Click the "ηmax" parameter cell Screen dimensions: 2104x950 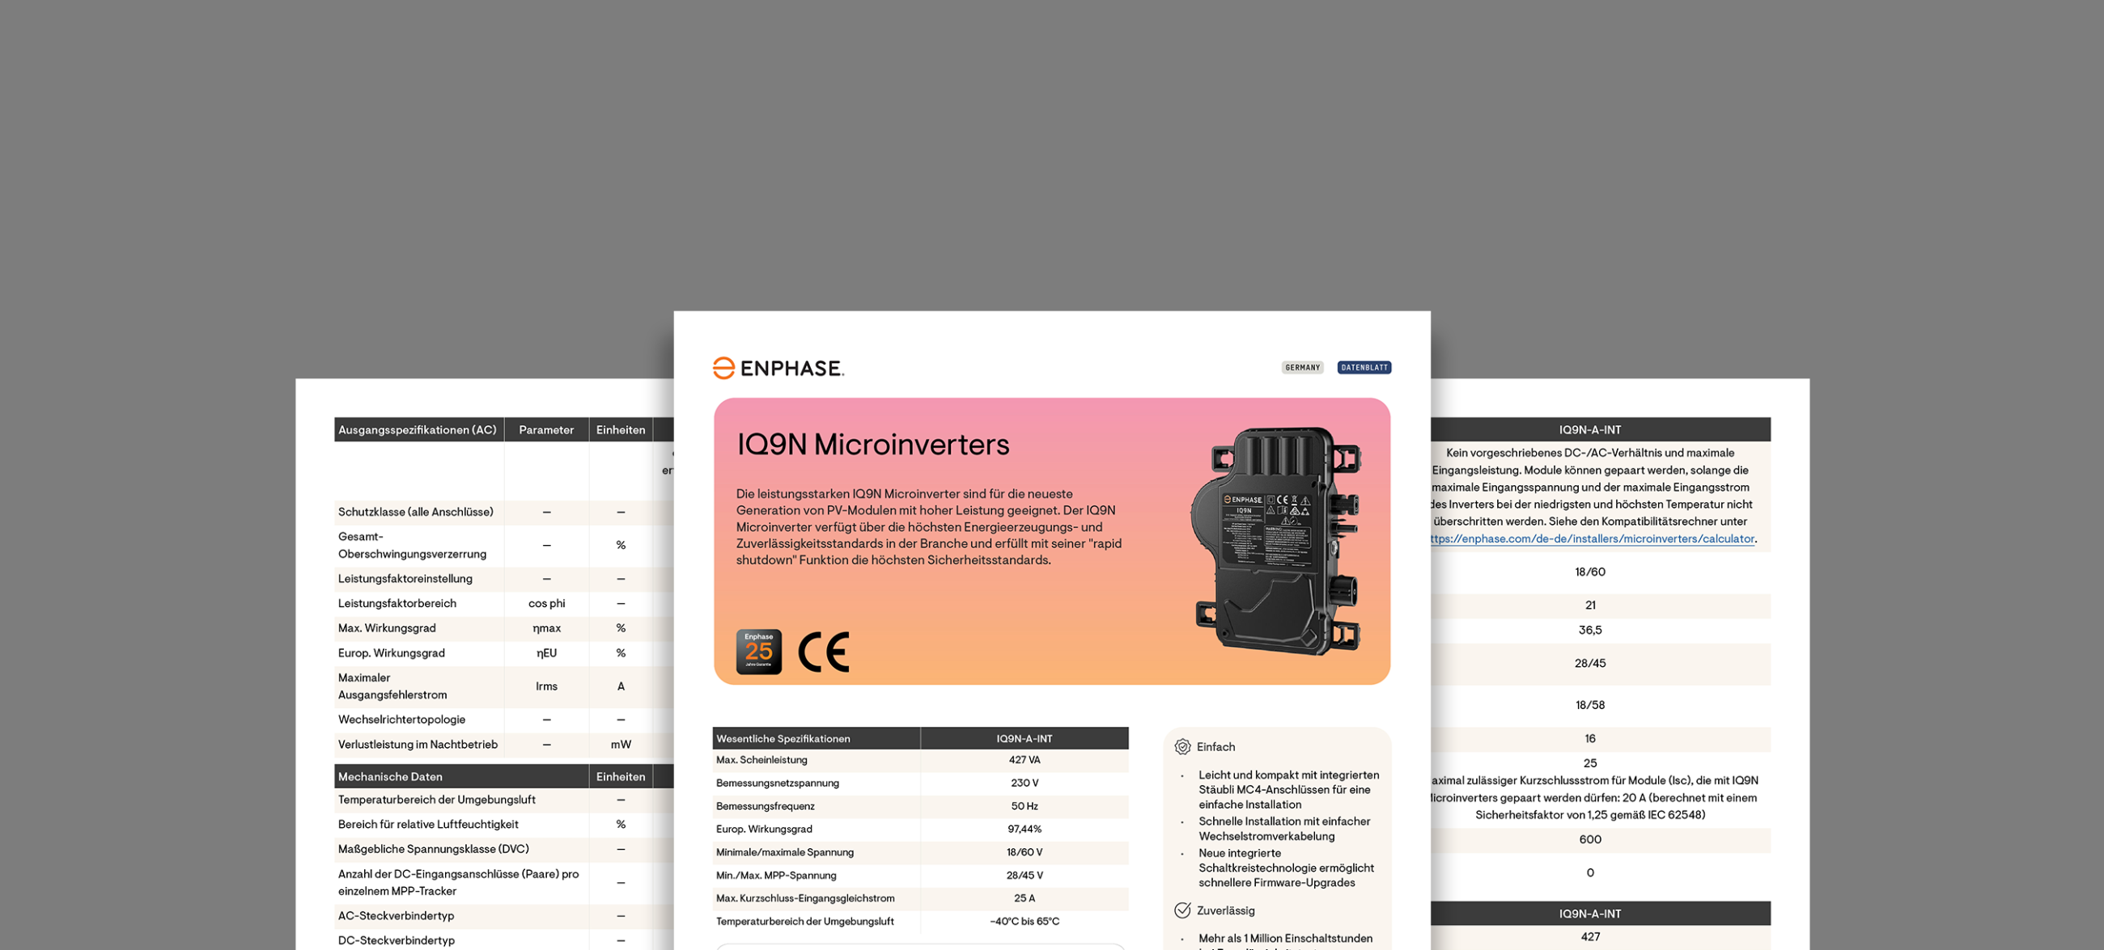pyautogui.click(x=546, y=628)
